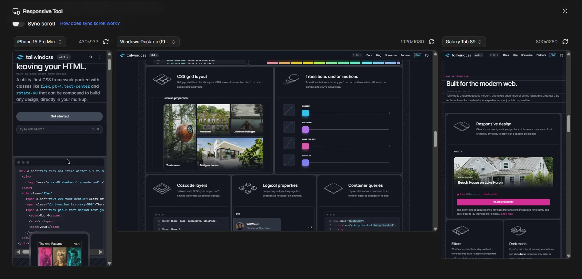The height and width of the screenshot is (279, 582).
Task: Expand v4.3 version dropdown in Galaxy Tab preview
Action: [479, 55]
